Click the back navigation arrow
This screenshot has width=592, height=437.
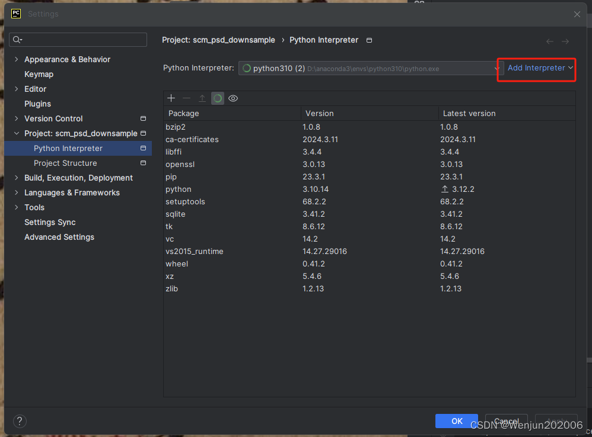click(550, 40)
